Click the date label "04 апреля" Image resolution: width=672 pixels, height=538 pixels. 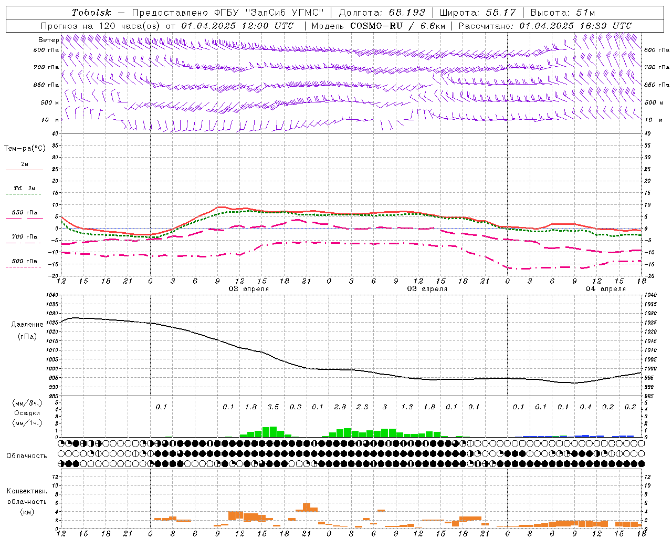(606, 289)
